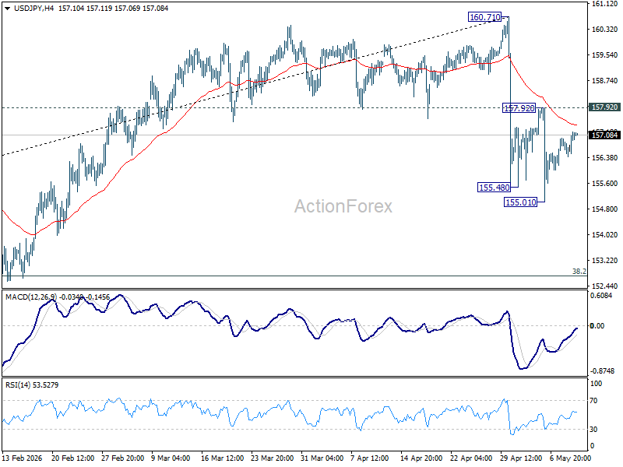The image size is (623, 467).
Task: Click the 6 May 20:00 time label
Action: [570, 458]
